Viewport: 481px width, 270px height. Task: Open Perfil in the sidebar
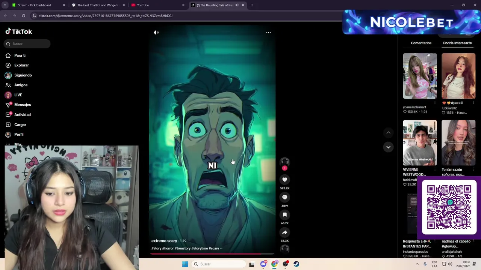[x=19, y=134]
